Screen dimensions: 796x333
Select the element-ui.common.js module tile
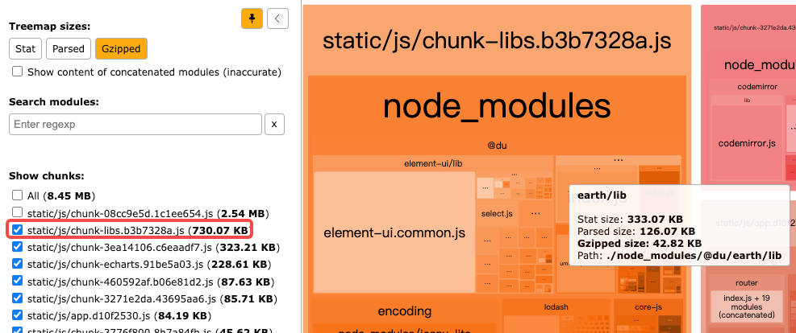click(394, 232)
